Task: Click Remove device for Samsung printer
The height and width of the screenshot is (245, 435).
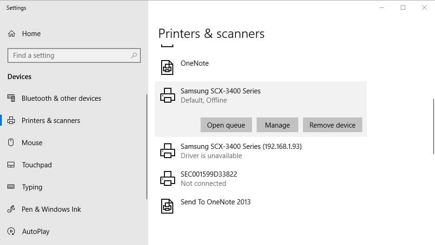Action: pos(332,125)
